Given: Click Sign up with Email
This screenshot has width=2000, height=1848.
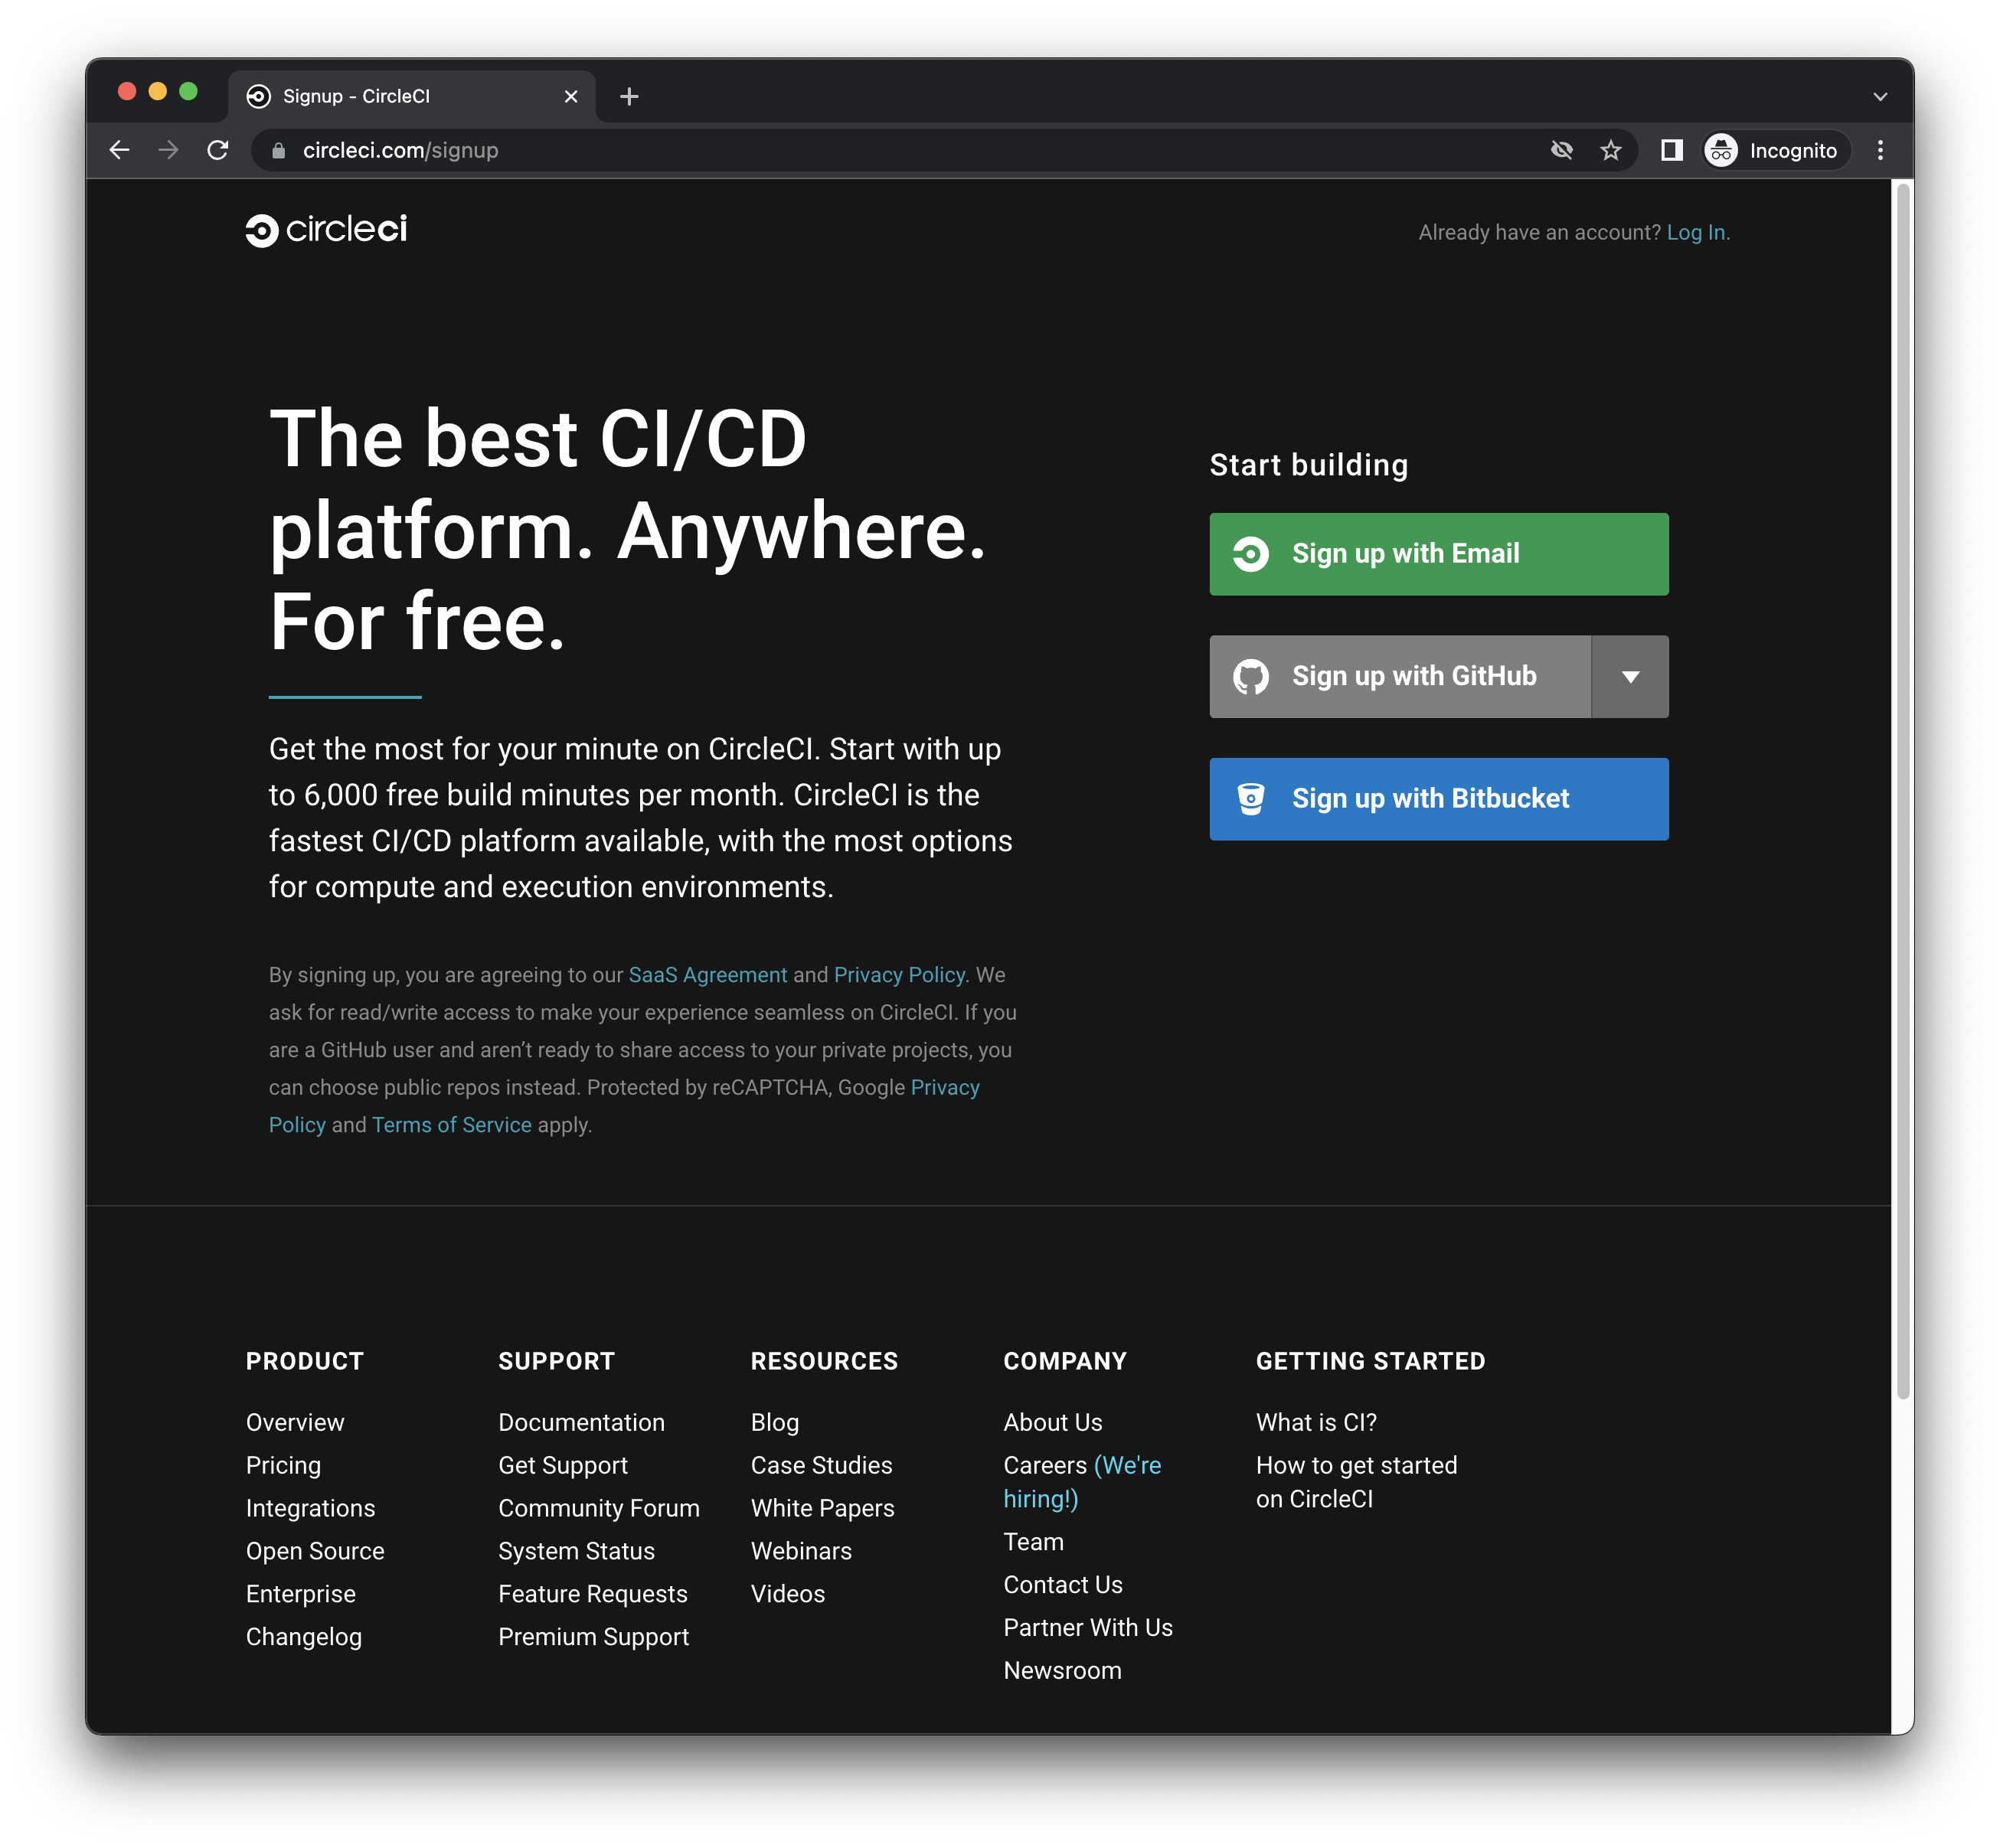Looking at the screenshot, I should click(1437, 553).
